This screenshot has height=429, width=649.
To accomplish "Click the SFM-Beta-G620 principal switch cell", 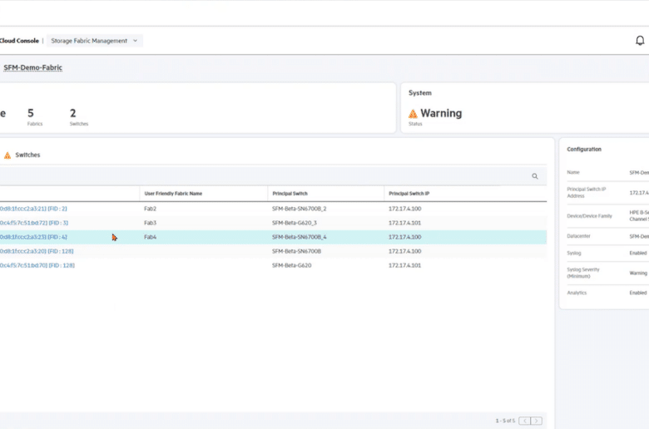I will click(x=291, y=265).
